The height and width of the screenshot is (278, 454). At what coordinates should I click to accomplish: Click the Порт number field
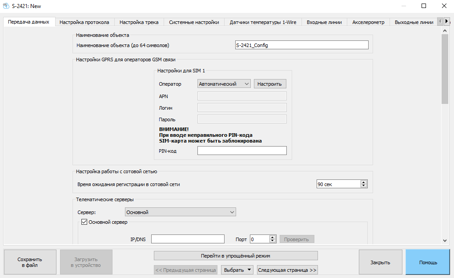click(260, 239)
